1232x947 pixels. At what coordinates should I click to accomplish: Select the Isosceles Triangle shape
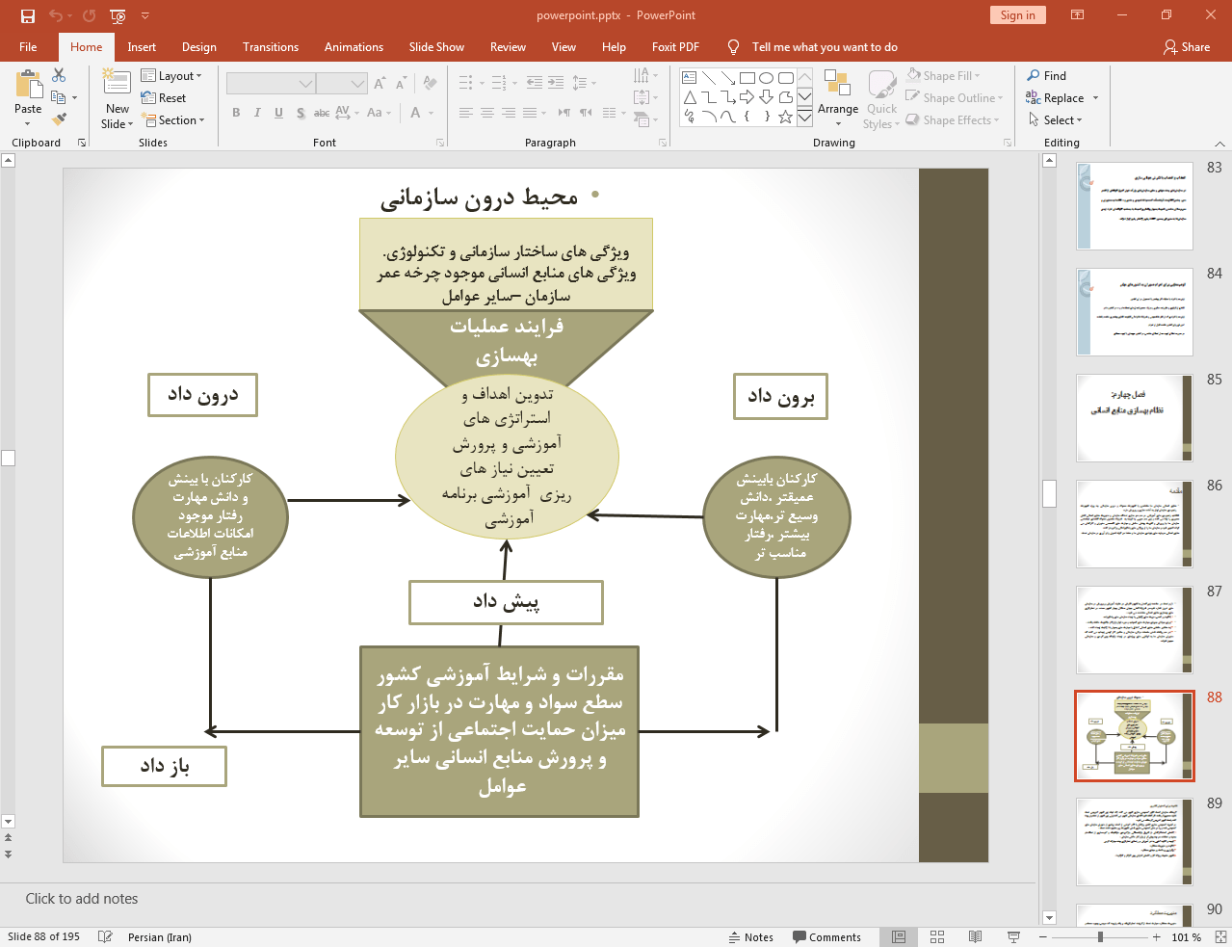coord(689,97)
